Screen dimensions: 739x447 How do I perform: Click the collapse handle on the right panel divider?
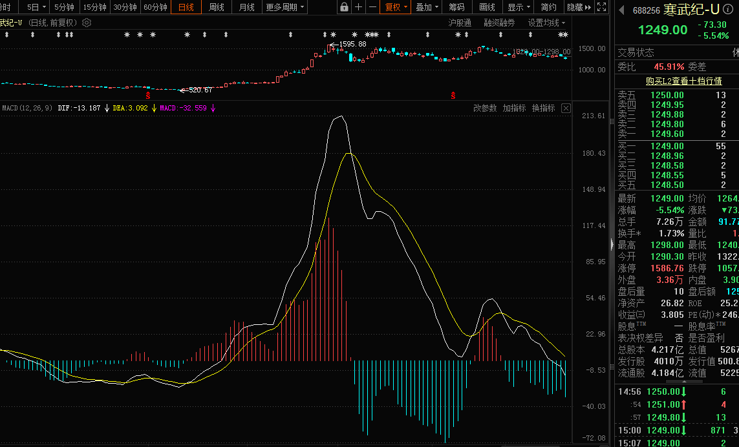[x=612, y=244]
